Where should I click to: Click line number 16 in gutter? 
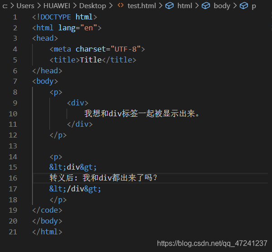13,178
